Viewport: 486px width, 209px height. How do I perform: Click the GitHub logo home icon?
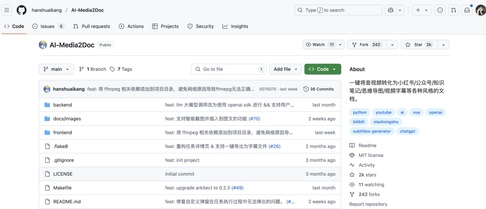(22, 10)
